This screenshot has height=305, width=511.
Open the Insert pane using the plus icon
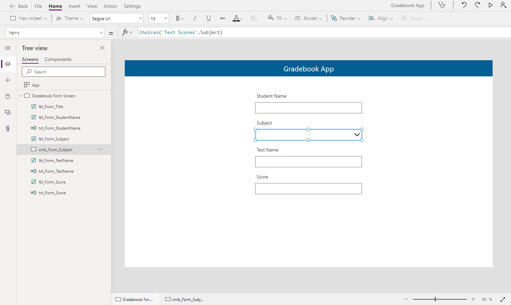click(x=7, y=80)
